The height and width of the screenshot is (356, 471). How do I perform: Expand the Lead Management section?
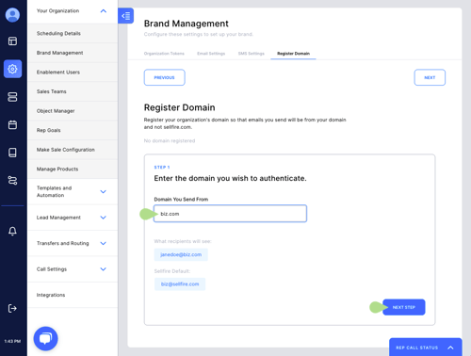[103, 218]
